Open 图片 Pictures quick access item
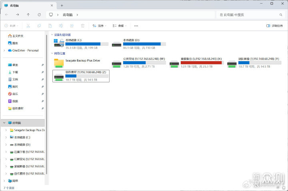Image resolution: width=288 pixels, height=191 pixels. 13,87
